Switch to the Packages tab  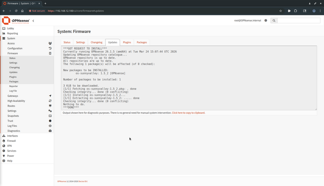[x=142, y=43]
